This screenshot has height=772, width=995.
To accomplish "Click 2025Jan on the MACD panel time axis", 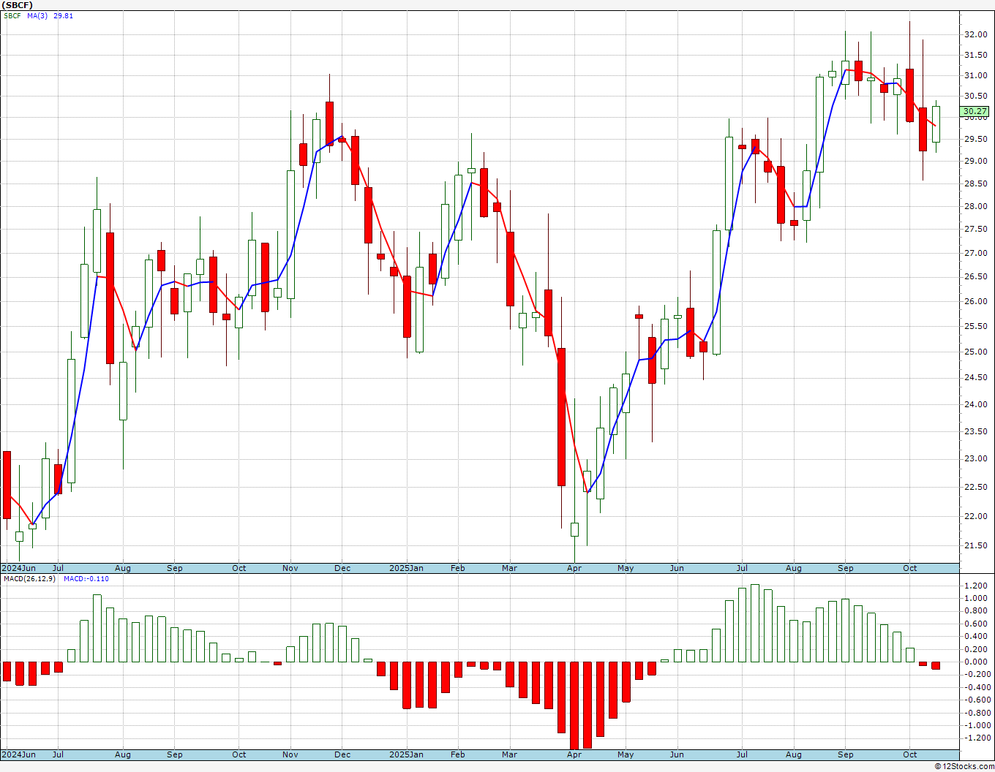I will (406, 754).
